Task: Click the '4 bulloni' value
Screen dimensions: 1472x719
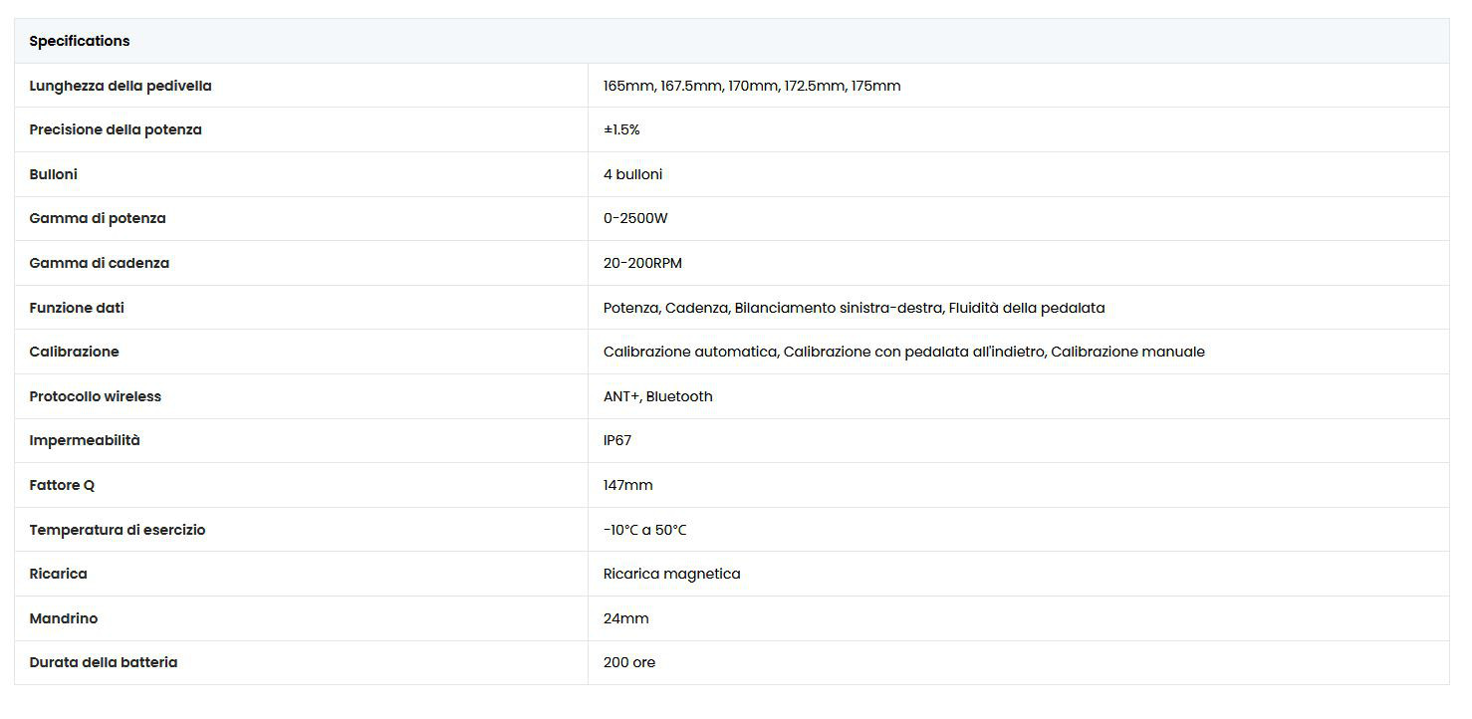Action: [632, 174]
